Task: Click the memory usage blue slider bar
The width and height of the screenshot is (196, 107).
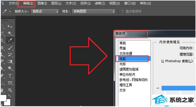Action: [x=178, y=88]
